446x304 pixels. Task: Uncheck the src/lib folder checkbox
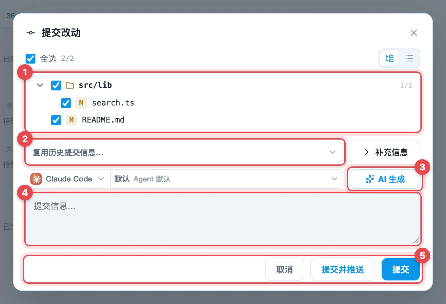56,85
